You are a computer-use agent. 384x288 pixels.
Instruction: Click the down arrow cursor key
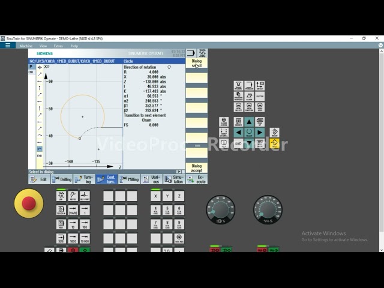(x=249, y=142)
